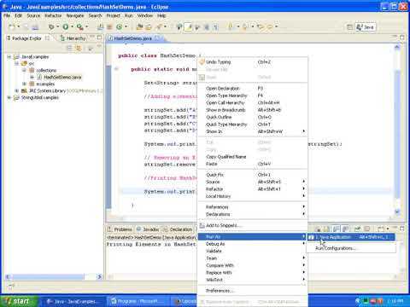Select 1 Java Application in Run As submenu

[351, 237]
